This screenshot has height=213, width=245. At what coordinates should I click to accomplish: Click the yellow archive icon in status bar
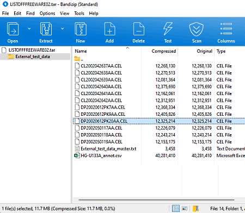pos(195,209)
